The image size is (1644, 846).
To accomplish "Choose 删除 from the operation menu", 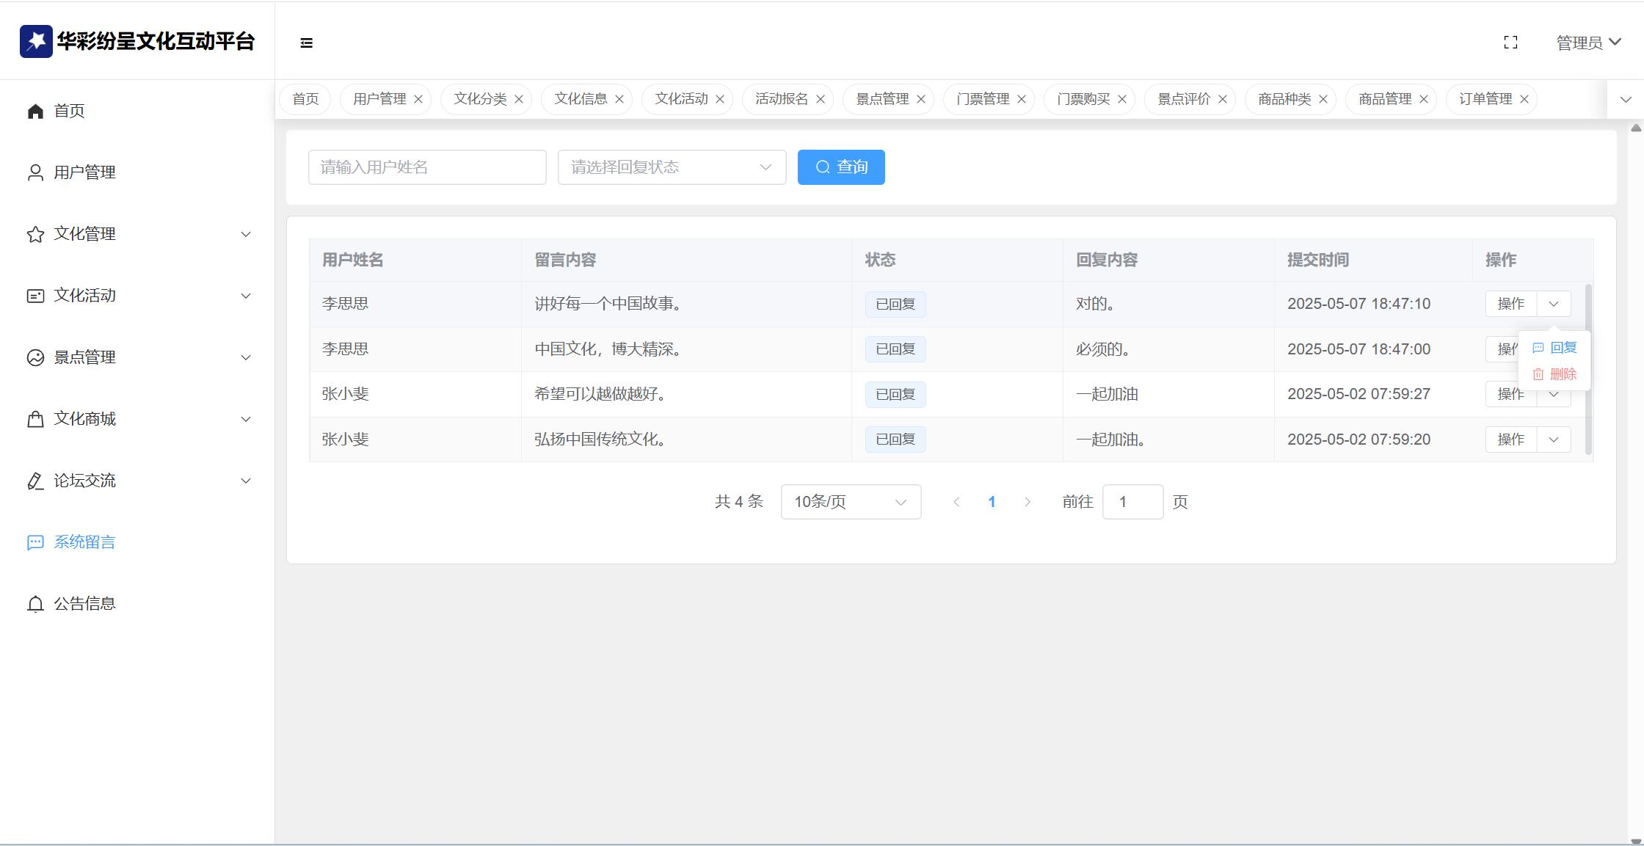I will click(1555, 374).
